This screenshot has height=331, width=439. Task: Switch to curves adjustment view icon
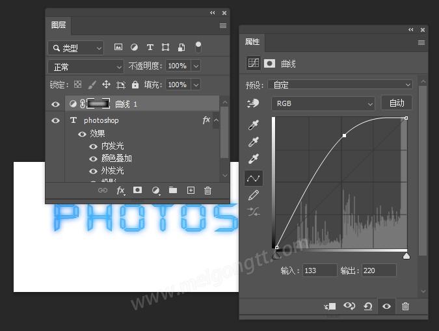coord(253,63)
